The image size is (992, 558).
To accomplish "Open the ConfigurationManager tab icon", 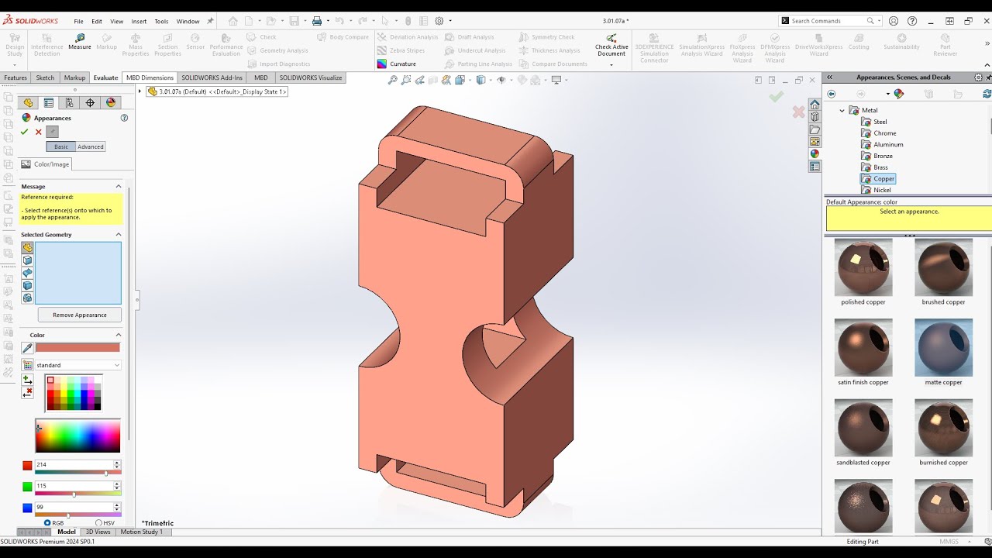I will [69, 102].
